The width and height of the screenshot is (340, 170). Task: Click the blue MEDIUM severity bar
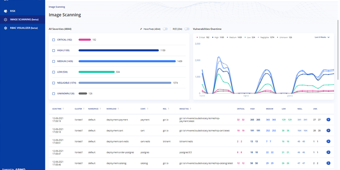coord(127,61)
